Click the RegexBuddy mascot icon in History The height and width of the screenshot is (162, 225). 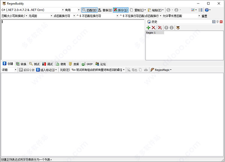click(x=178, y=28)
